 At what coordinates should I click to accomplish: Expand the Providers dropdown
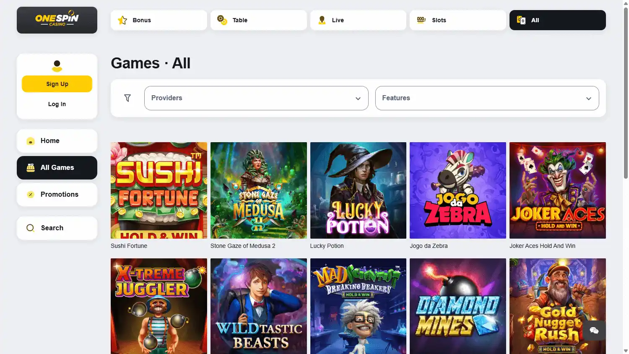[256, 98]
